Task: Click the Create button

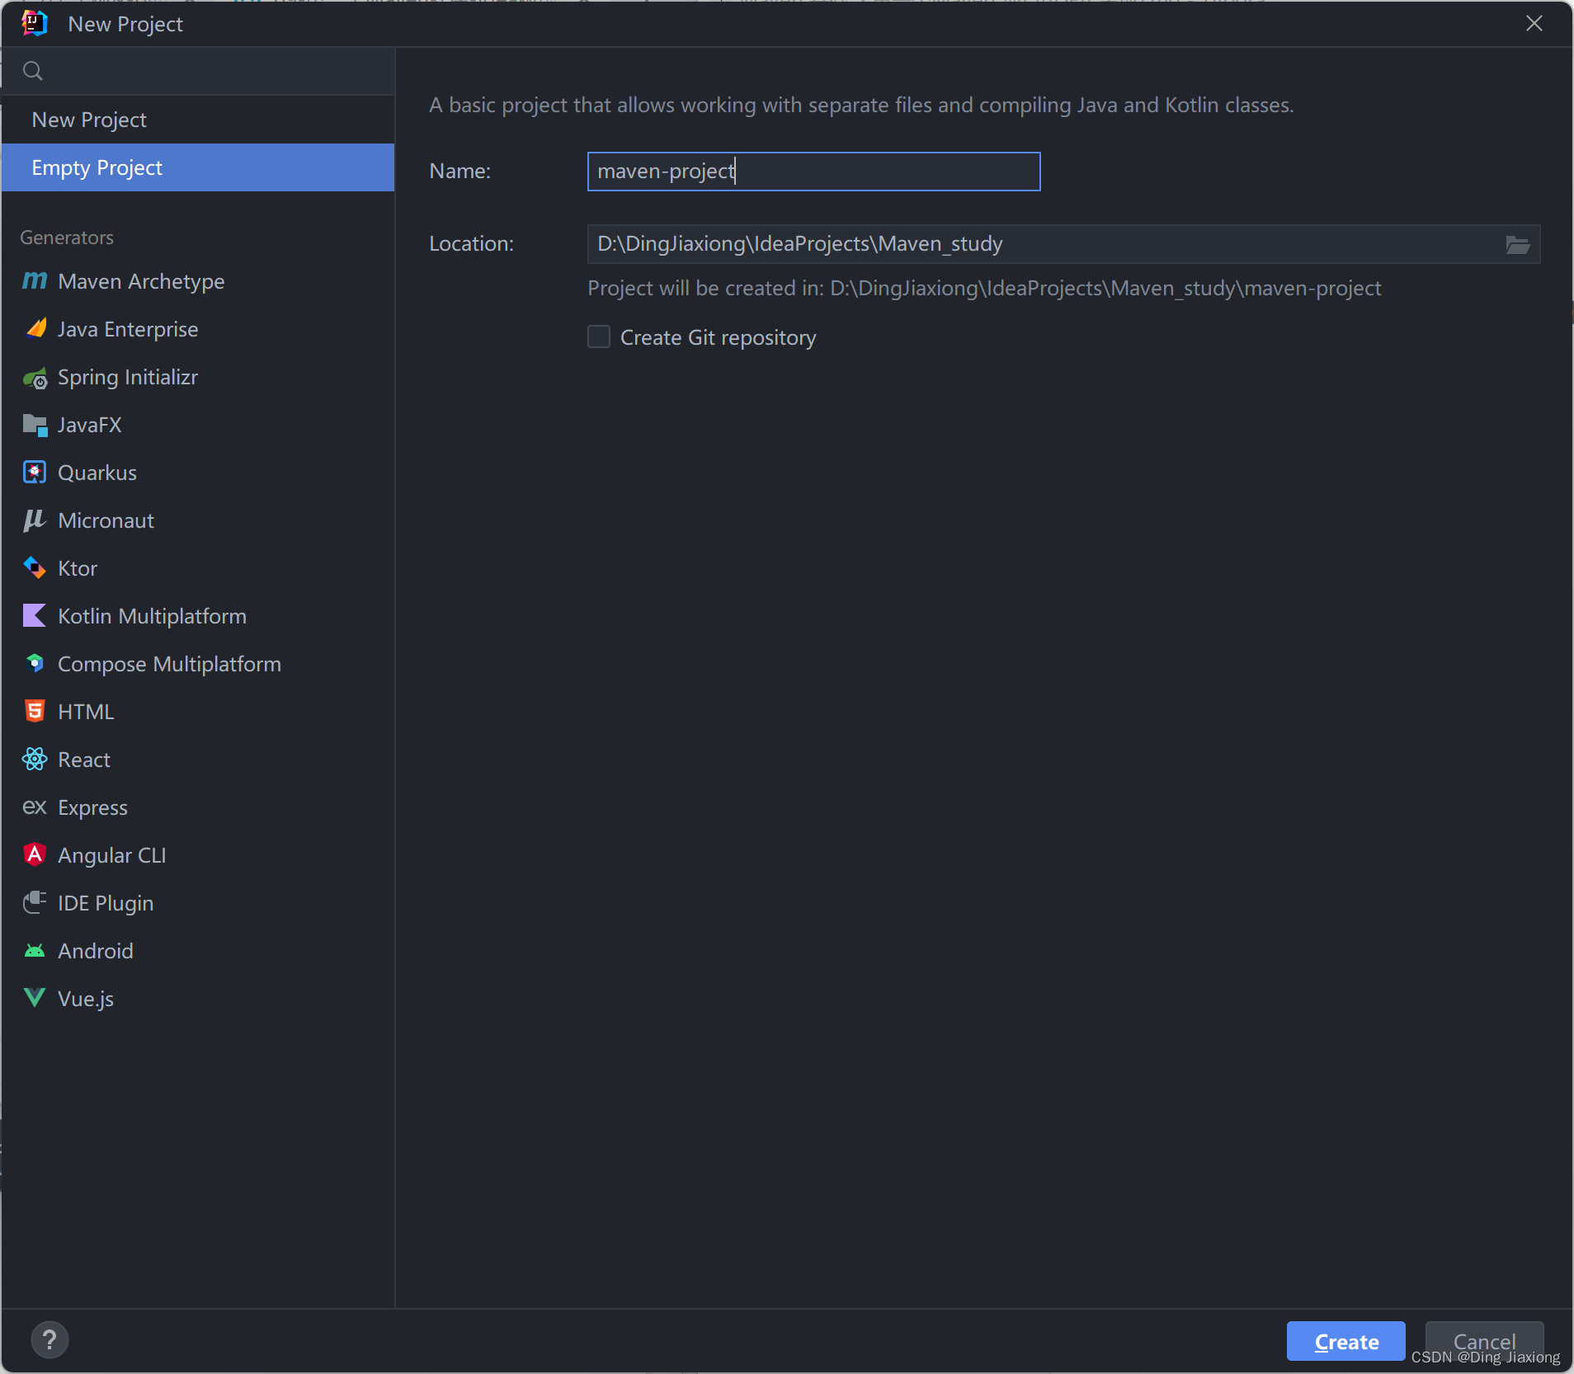Action: tap(1346, 1341)
